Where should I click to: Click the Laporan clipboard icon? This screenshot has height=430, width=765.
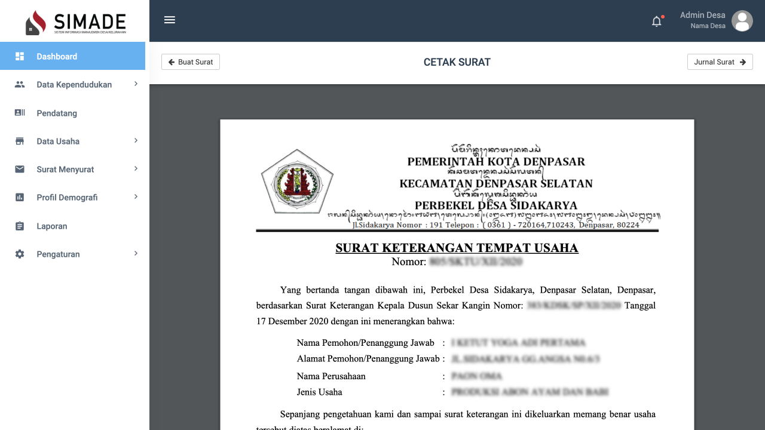tap(20, 226)
